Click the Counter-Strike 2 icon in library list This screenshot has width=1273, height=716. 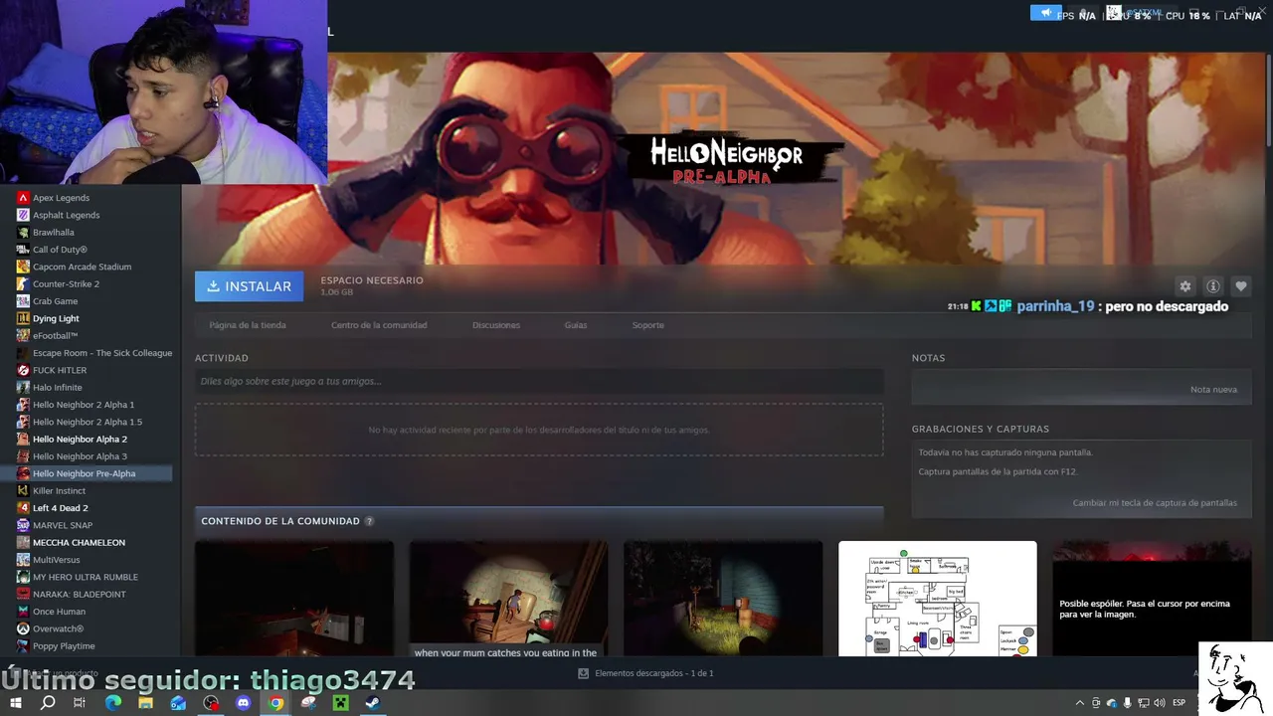tap(23, 283)
